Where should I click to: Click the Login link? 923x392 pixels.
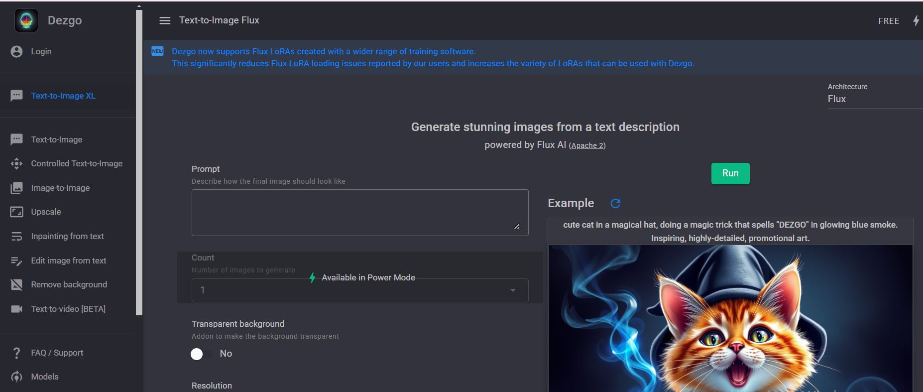coord(41,51)
